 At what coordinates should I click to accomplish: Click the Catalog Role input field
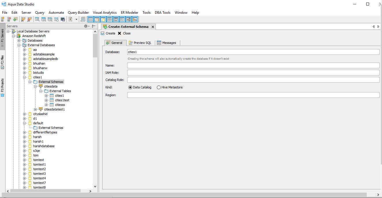coord(253,80)
